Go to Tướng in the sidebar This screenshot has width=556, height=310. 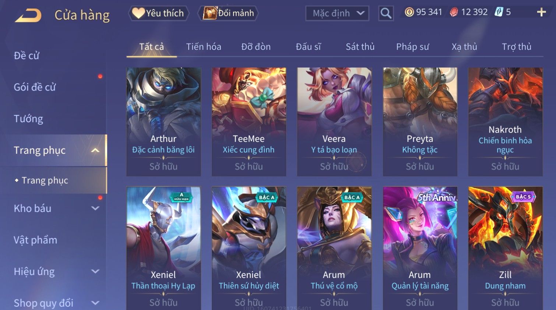28,119
